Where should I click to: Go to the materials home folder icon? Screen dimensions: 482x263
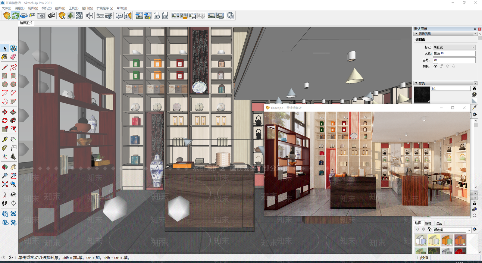pos(430,230)
